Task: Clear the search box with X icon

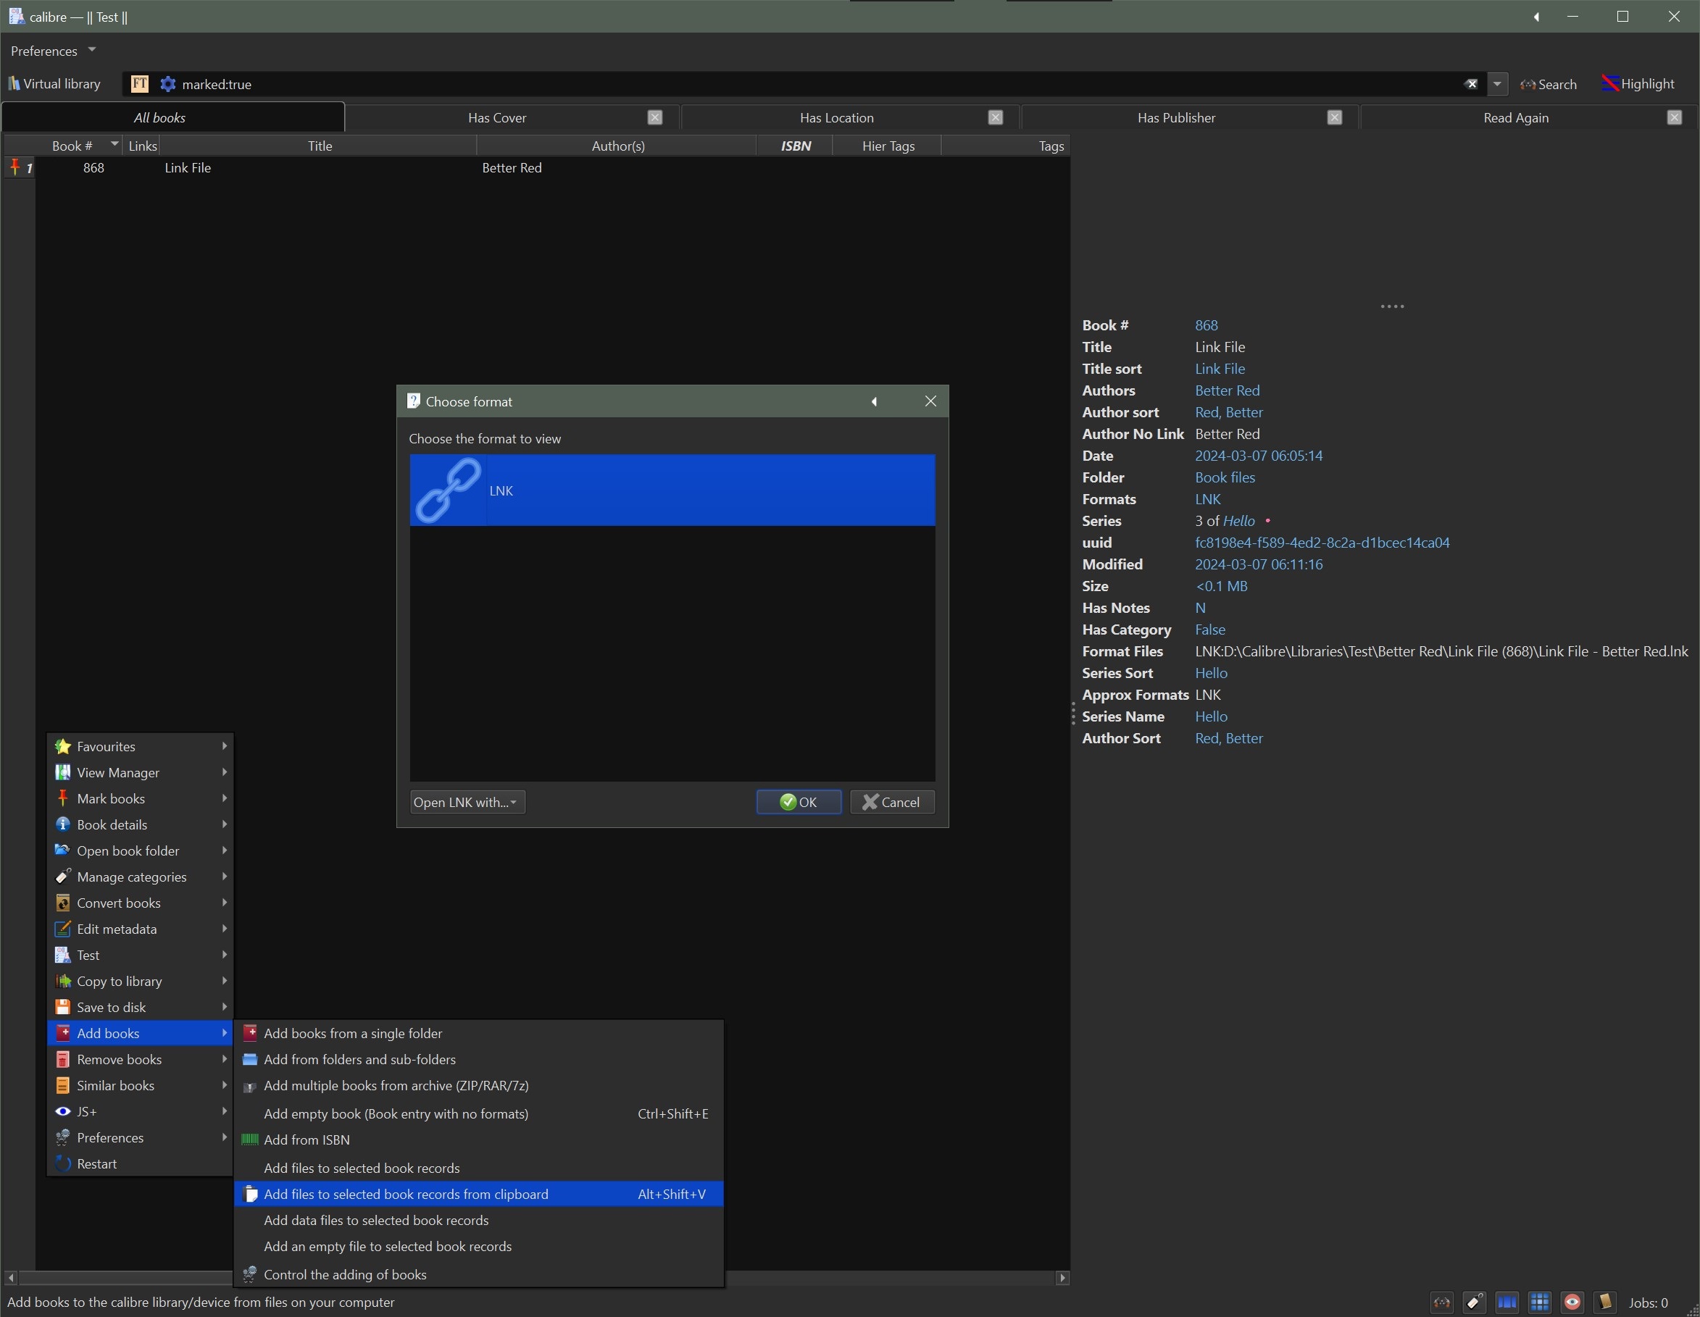Action: 1470,84
